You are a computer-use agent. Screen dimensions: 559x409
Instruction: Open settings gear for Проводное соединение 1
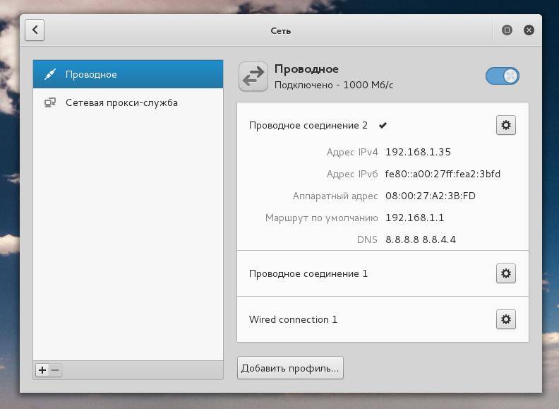point(506,274)
